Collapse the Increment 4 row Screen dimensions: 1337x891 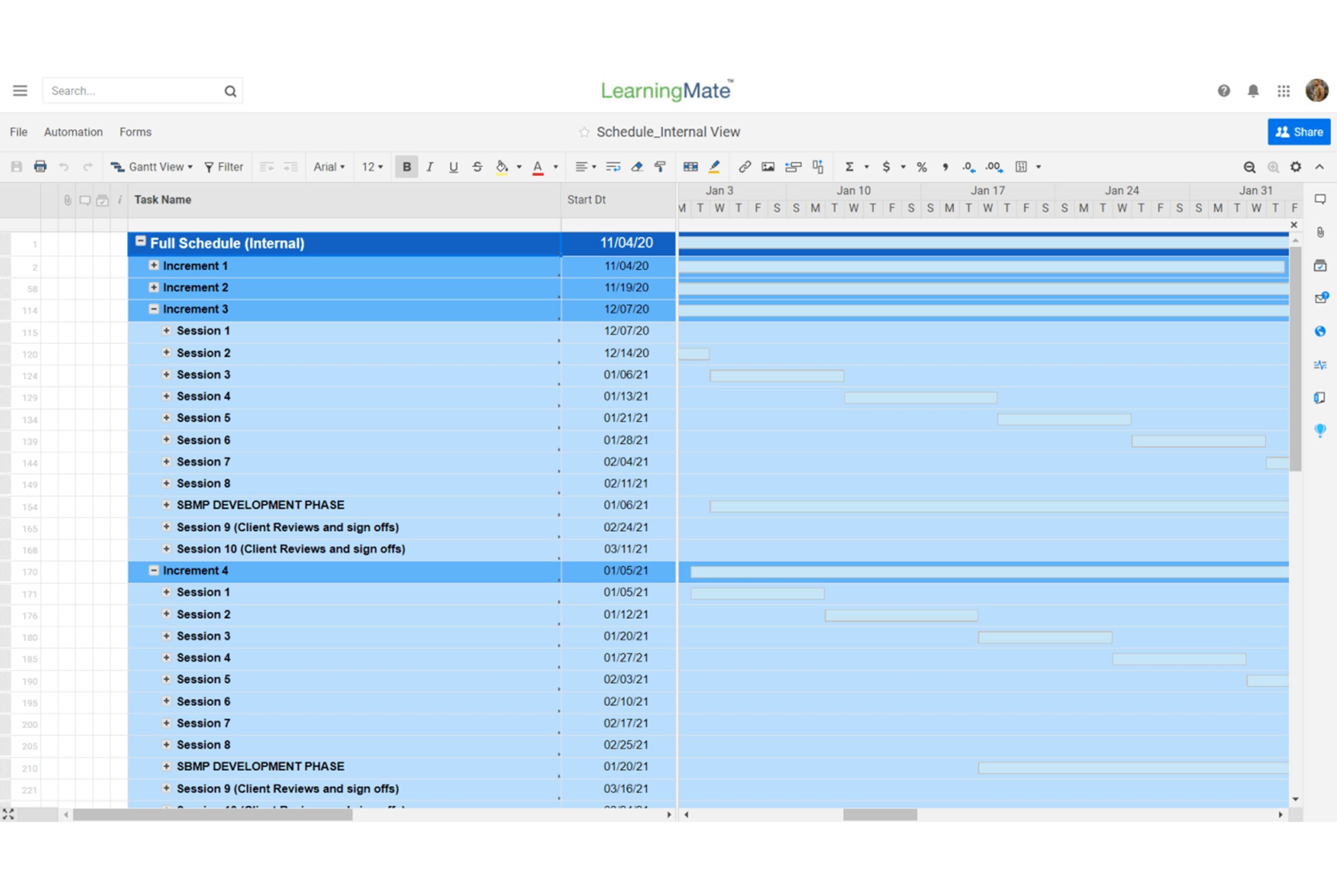click(154, 570)
